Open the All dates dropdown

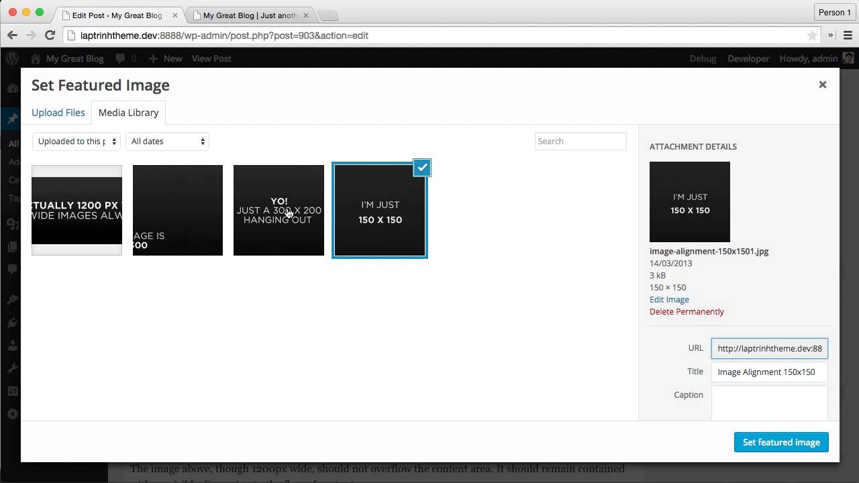[x=167, y=142]
